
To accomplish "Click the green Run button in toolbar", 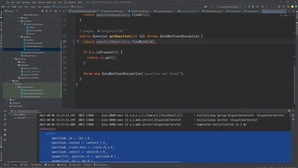I will pos(245,7).
